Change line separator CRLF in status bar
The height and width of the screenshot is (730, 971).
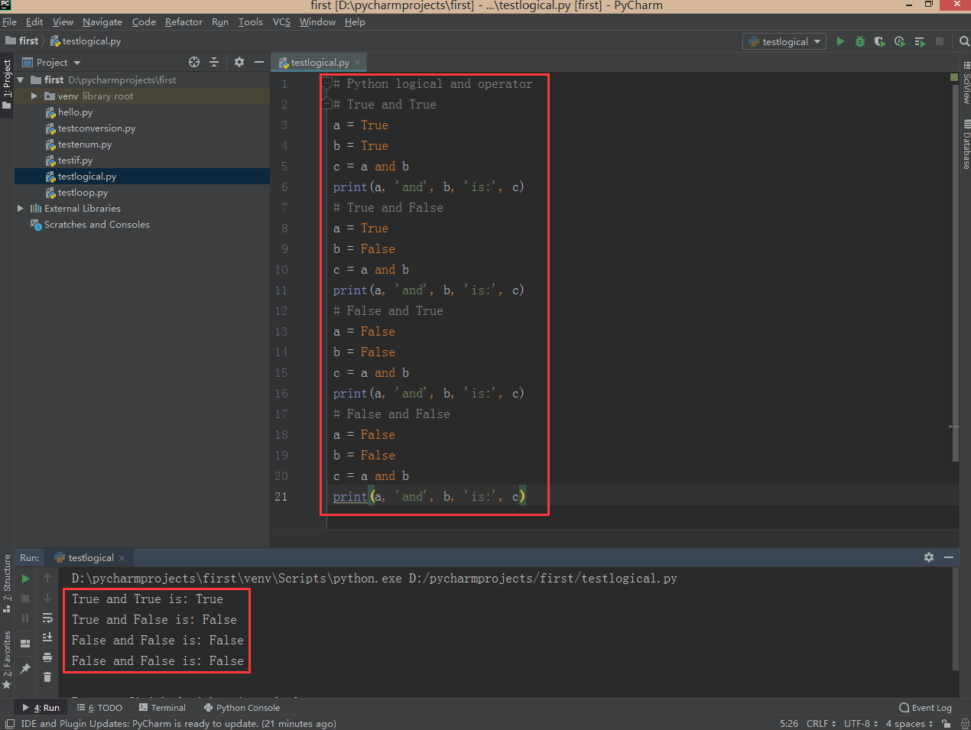tap(822, 723)
